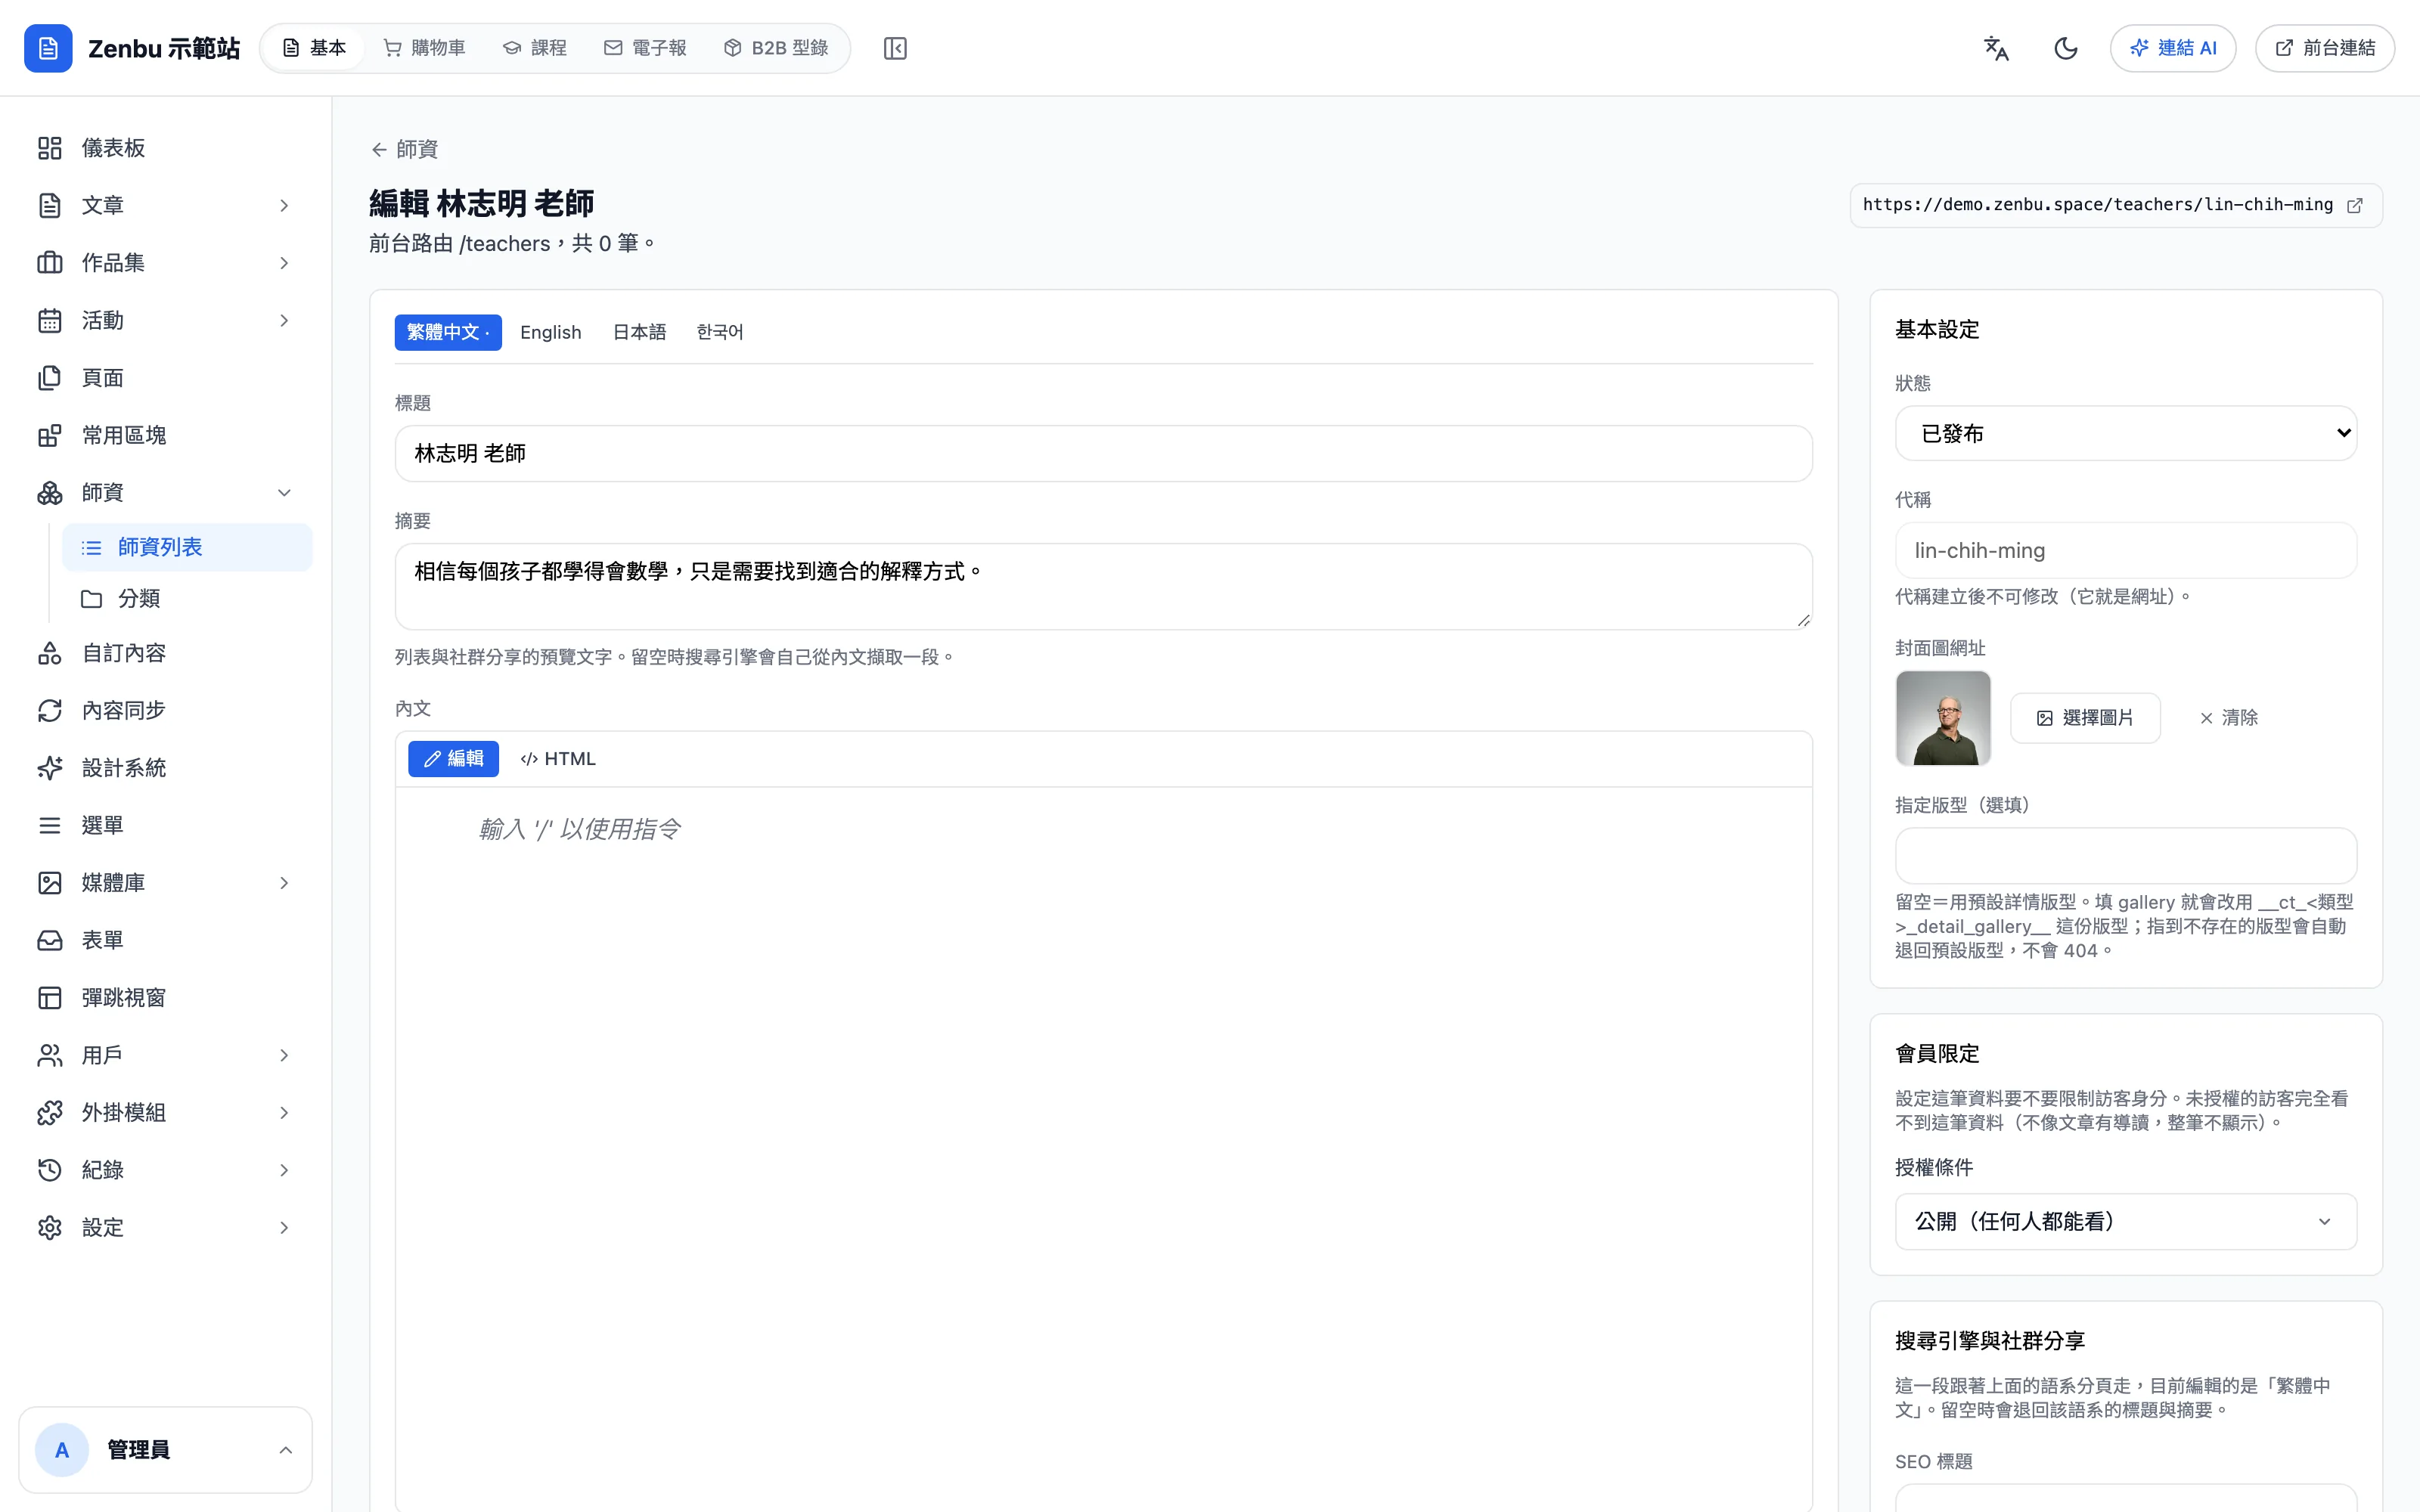Switch to the 日本語 language tab
The height and width of the screenshot is (1512, 2420).
click(x=639, y=332)
